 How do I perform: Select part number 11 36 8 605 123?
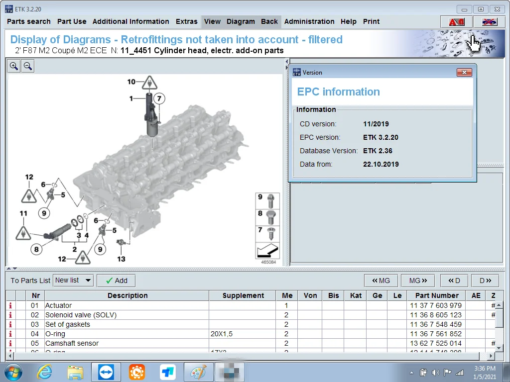(x=435, y=315)
